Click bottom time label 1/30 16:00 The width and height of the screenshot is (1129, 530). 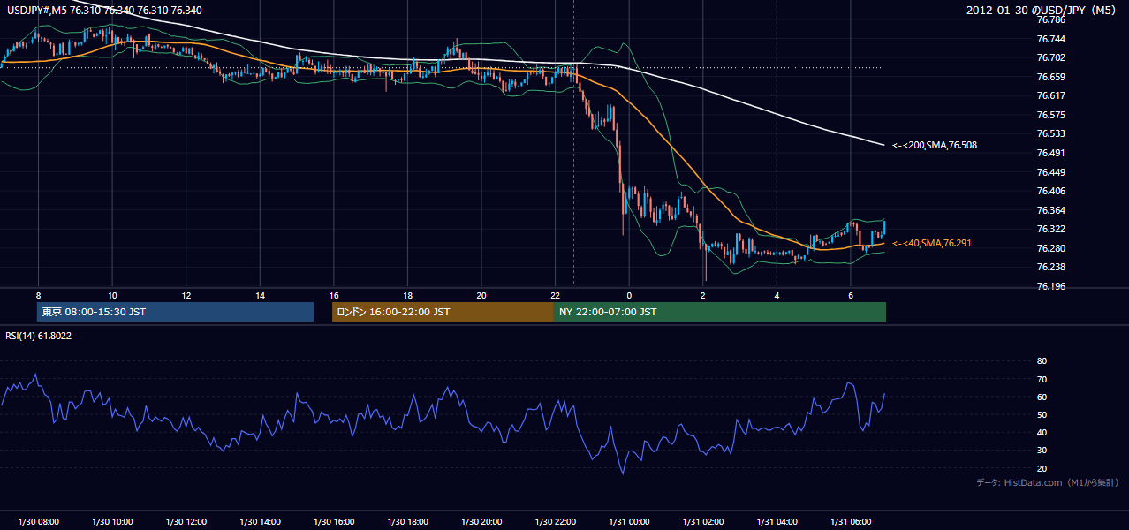[x=333, y=522]
